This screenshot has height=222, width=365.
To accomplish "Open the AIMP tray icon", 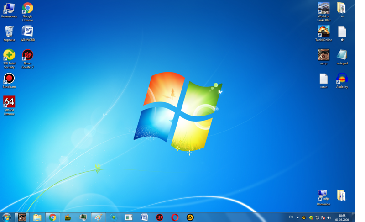I will (304, 217).
